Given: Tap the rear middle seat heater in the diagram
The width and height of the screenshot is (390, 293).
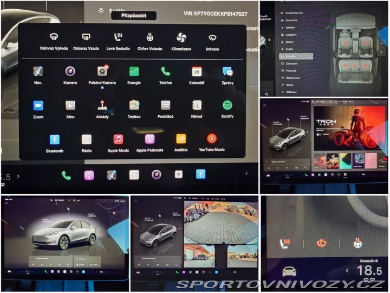Looking at the screenshot, I should coord(355,66).
